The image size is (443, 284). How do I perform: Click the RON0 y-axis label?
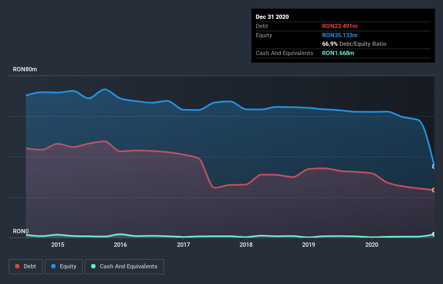tap(21, 231)
